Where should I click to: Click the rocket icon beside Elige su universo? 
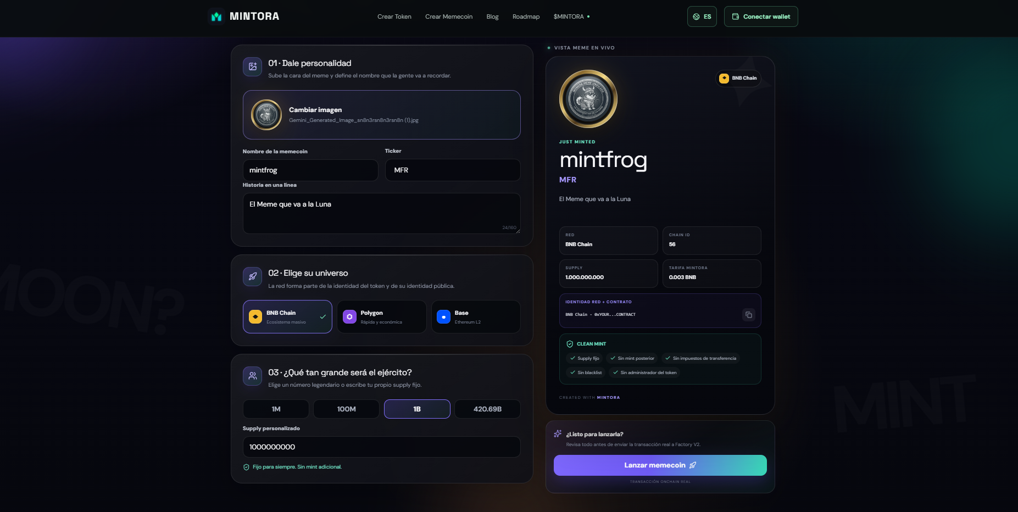coord(253,276)
